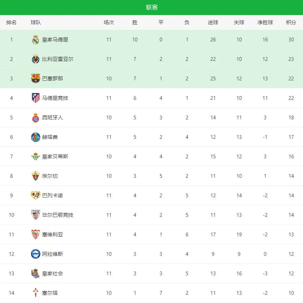Screen dimensions: 303x303
Task: Click the Getafe club crest
Action: point(36,137)
